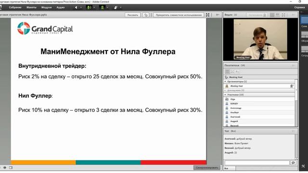Click the user icon beside SERGEY
The height and width of the screenshot is (173, 308).
[227, 104]
